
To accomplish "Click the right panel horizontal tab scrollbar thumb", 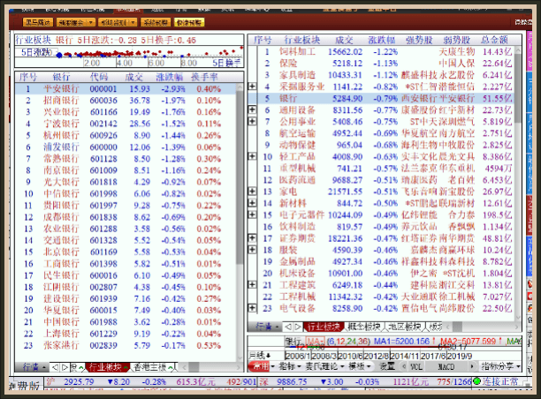I will [x=458, y=327].
